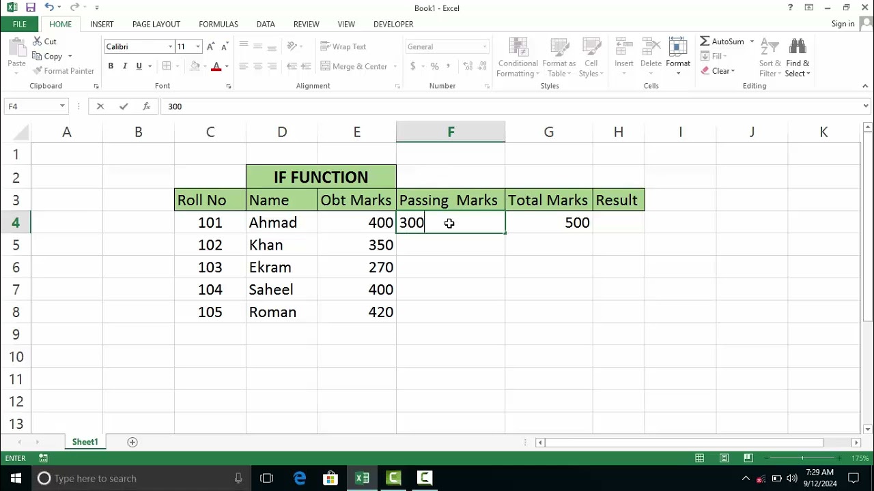Screen dimensions: 874x491
Task: Open the General number format dropdown
Action: [x=485, y=46]
